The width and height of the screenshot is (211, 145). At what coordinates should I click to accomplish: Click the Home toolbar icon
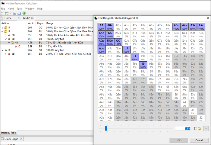pos(2,13)
